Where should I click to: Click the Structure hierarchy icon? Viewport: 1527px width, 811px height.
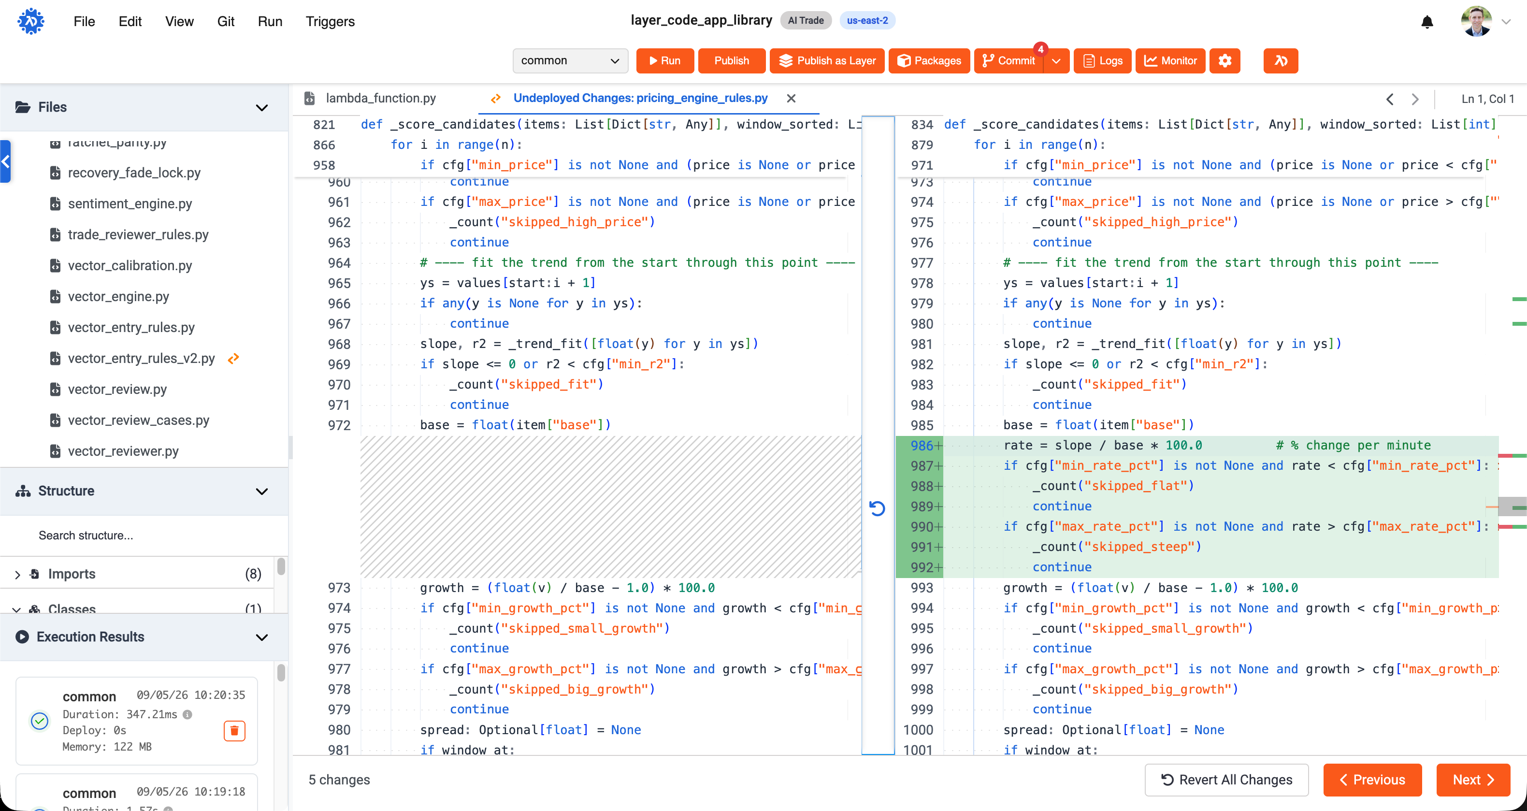pyautogui.click(x=23, y=491)
